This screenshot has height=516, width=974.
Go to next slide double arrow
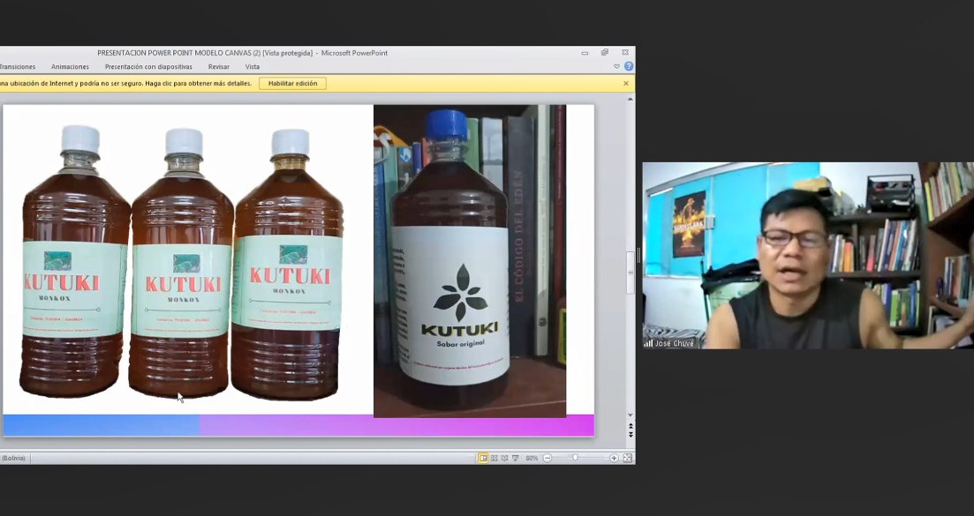coord(630,435)
